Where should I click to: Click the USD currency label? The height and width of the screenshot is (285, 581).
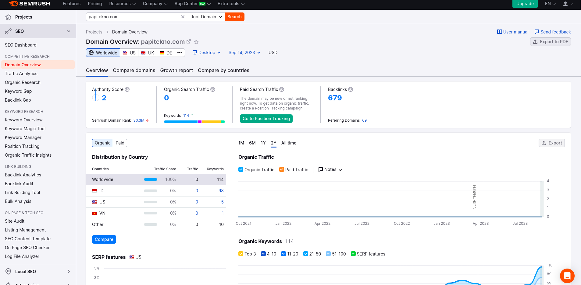[273, 53]
